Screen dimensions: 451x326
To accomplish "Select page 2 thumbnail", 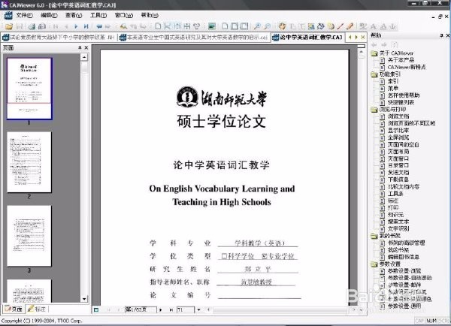I will click(x=29, y=162).
